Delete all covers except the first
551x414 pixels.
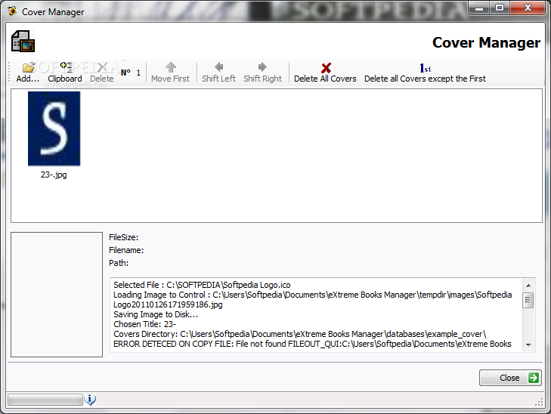tap(425, 73)
